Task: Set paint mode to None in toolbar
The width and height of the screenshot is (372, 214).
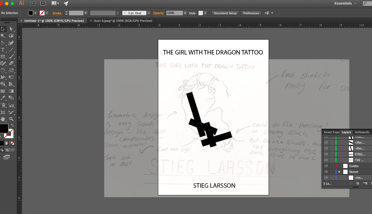Action: 12,143
